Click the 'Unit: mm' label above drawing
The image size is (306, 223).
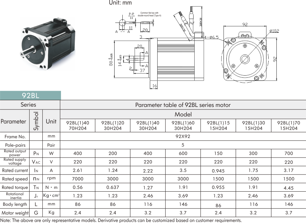pos(120,3)
